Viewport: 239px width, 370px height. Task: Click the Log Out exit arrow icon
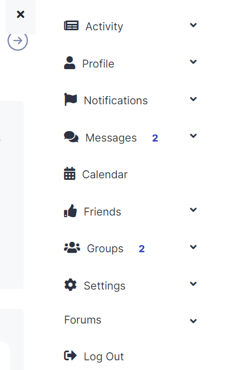[x=71, y=355]
